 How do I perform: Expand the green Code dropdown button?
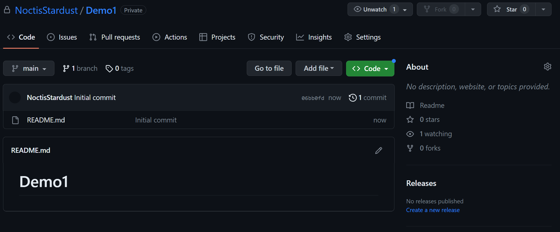(x=370, y=69)
